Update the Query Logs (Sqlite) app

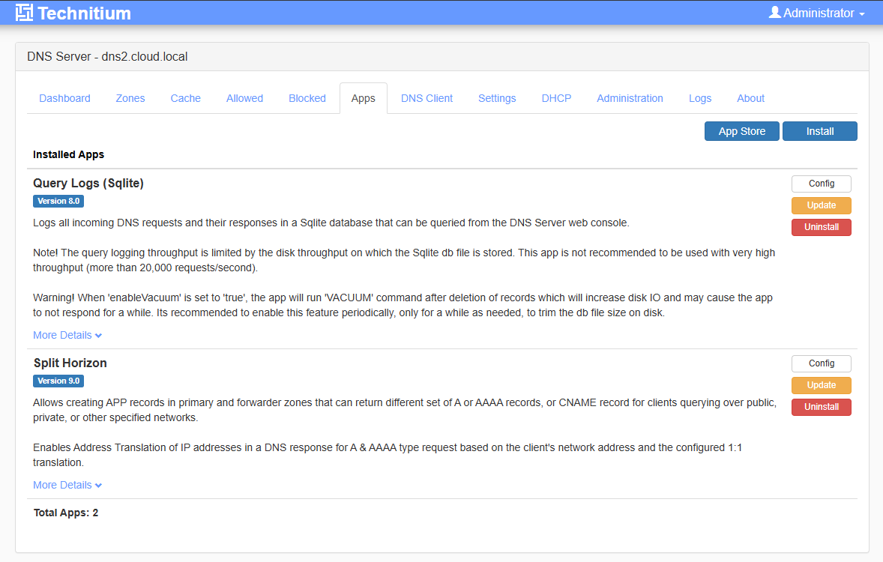pyautogui.click(x=821, y=205)
